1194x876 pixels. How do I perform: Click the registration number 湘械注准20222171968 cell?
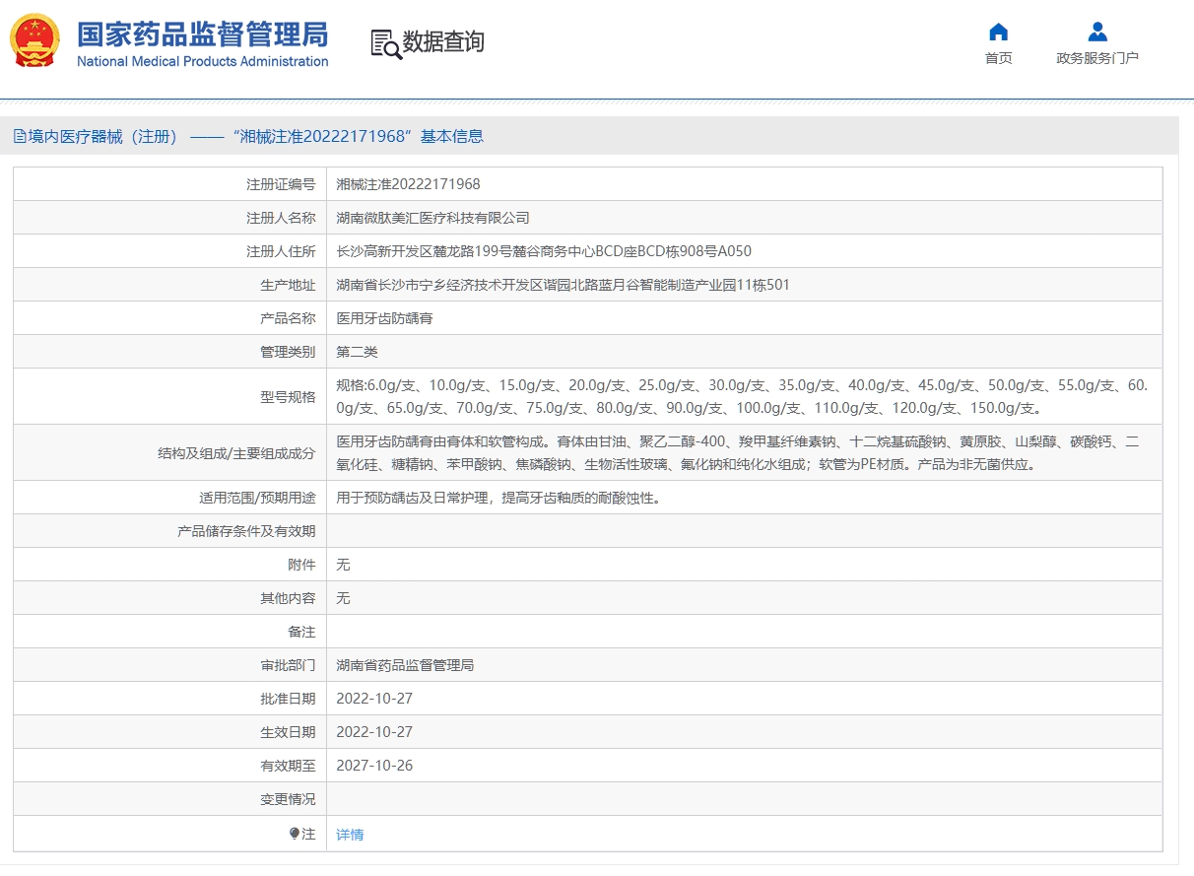[408, 184]
